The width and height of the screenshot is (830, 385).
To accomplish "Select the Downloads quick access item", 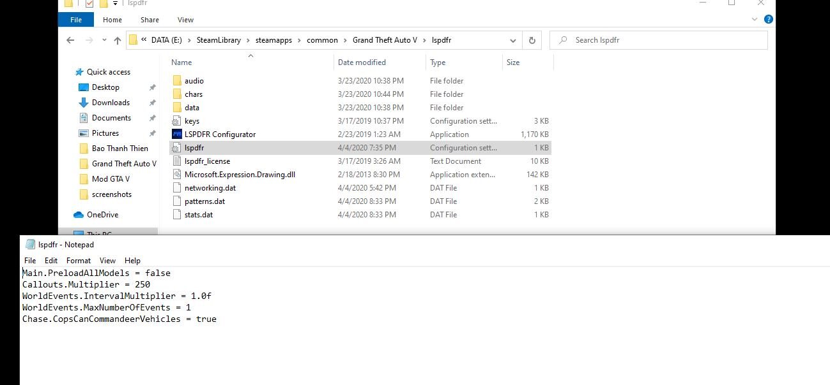I will [111, 103].
